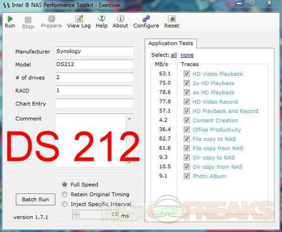The image size is (282, 232).
Task: Click the Select all link
Action: coord(174,55)
